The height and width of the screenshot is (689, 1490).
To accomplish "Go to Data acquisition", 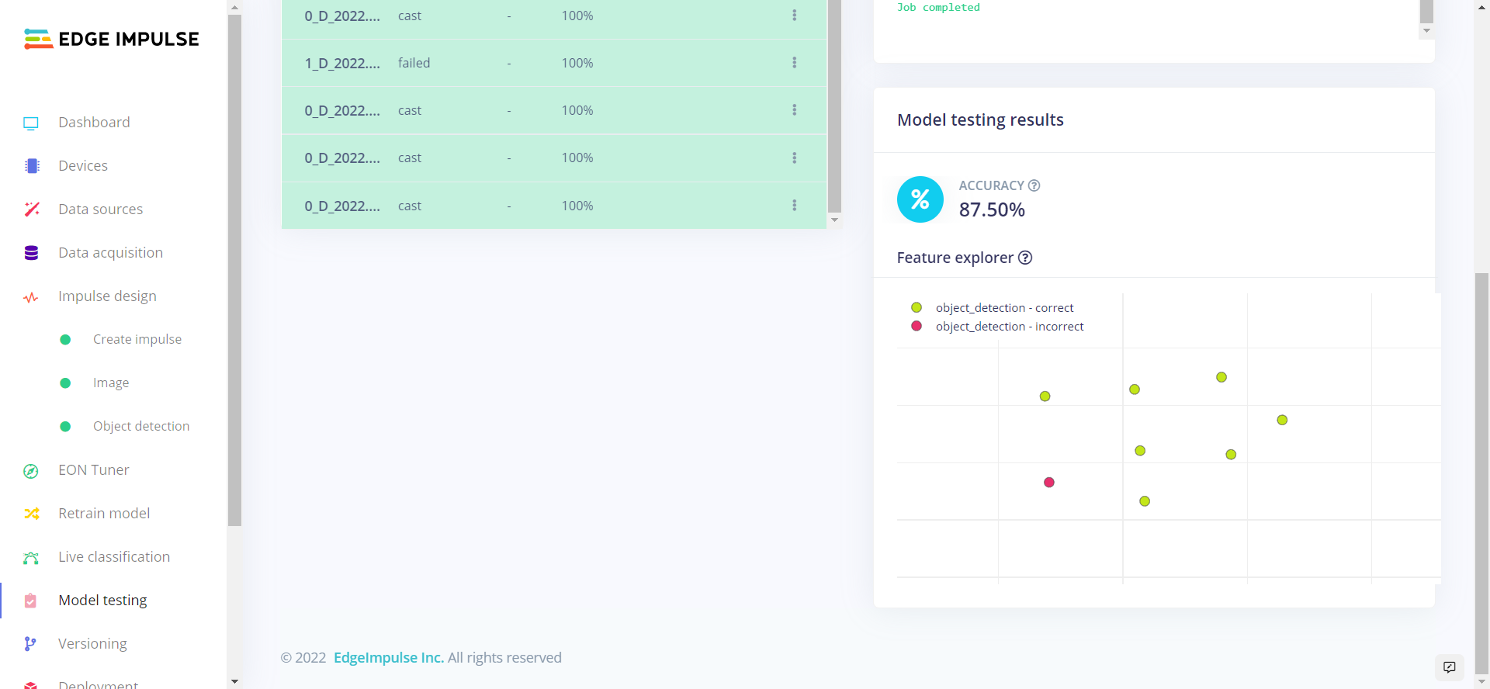I will pos(111,253).
